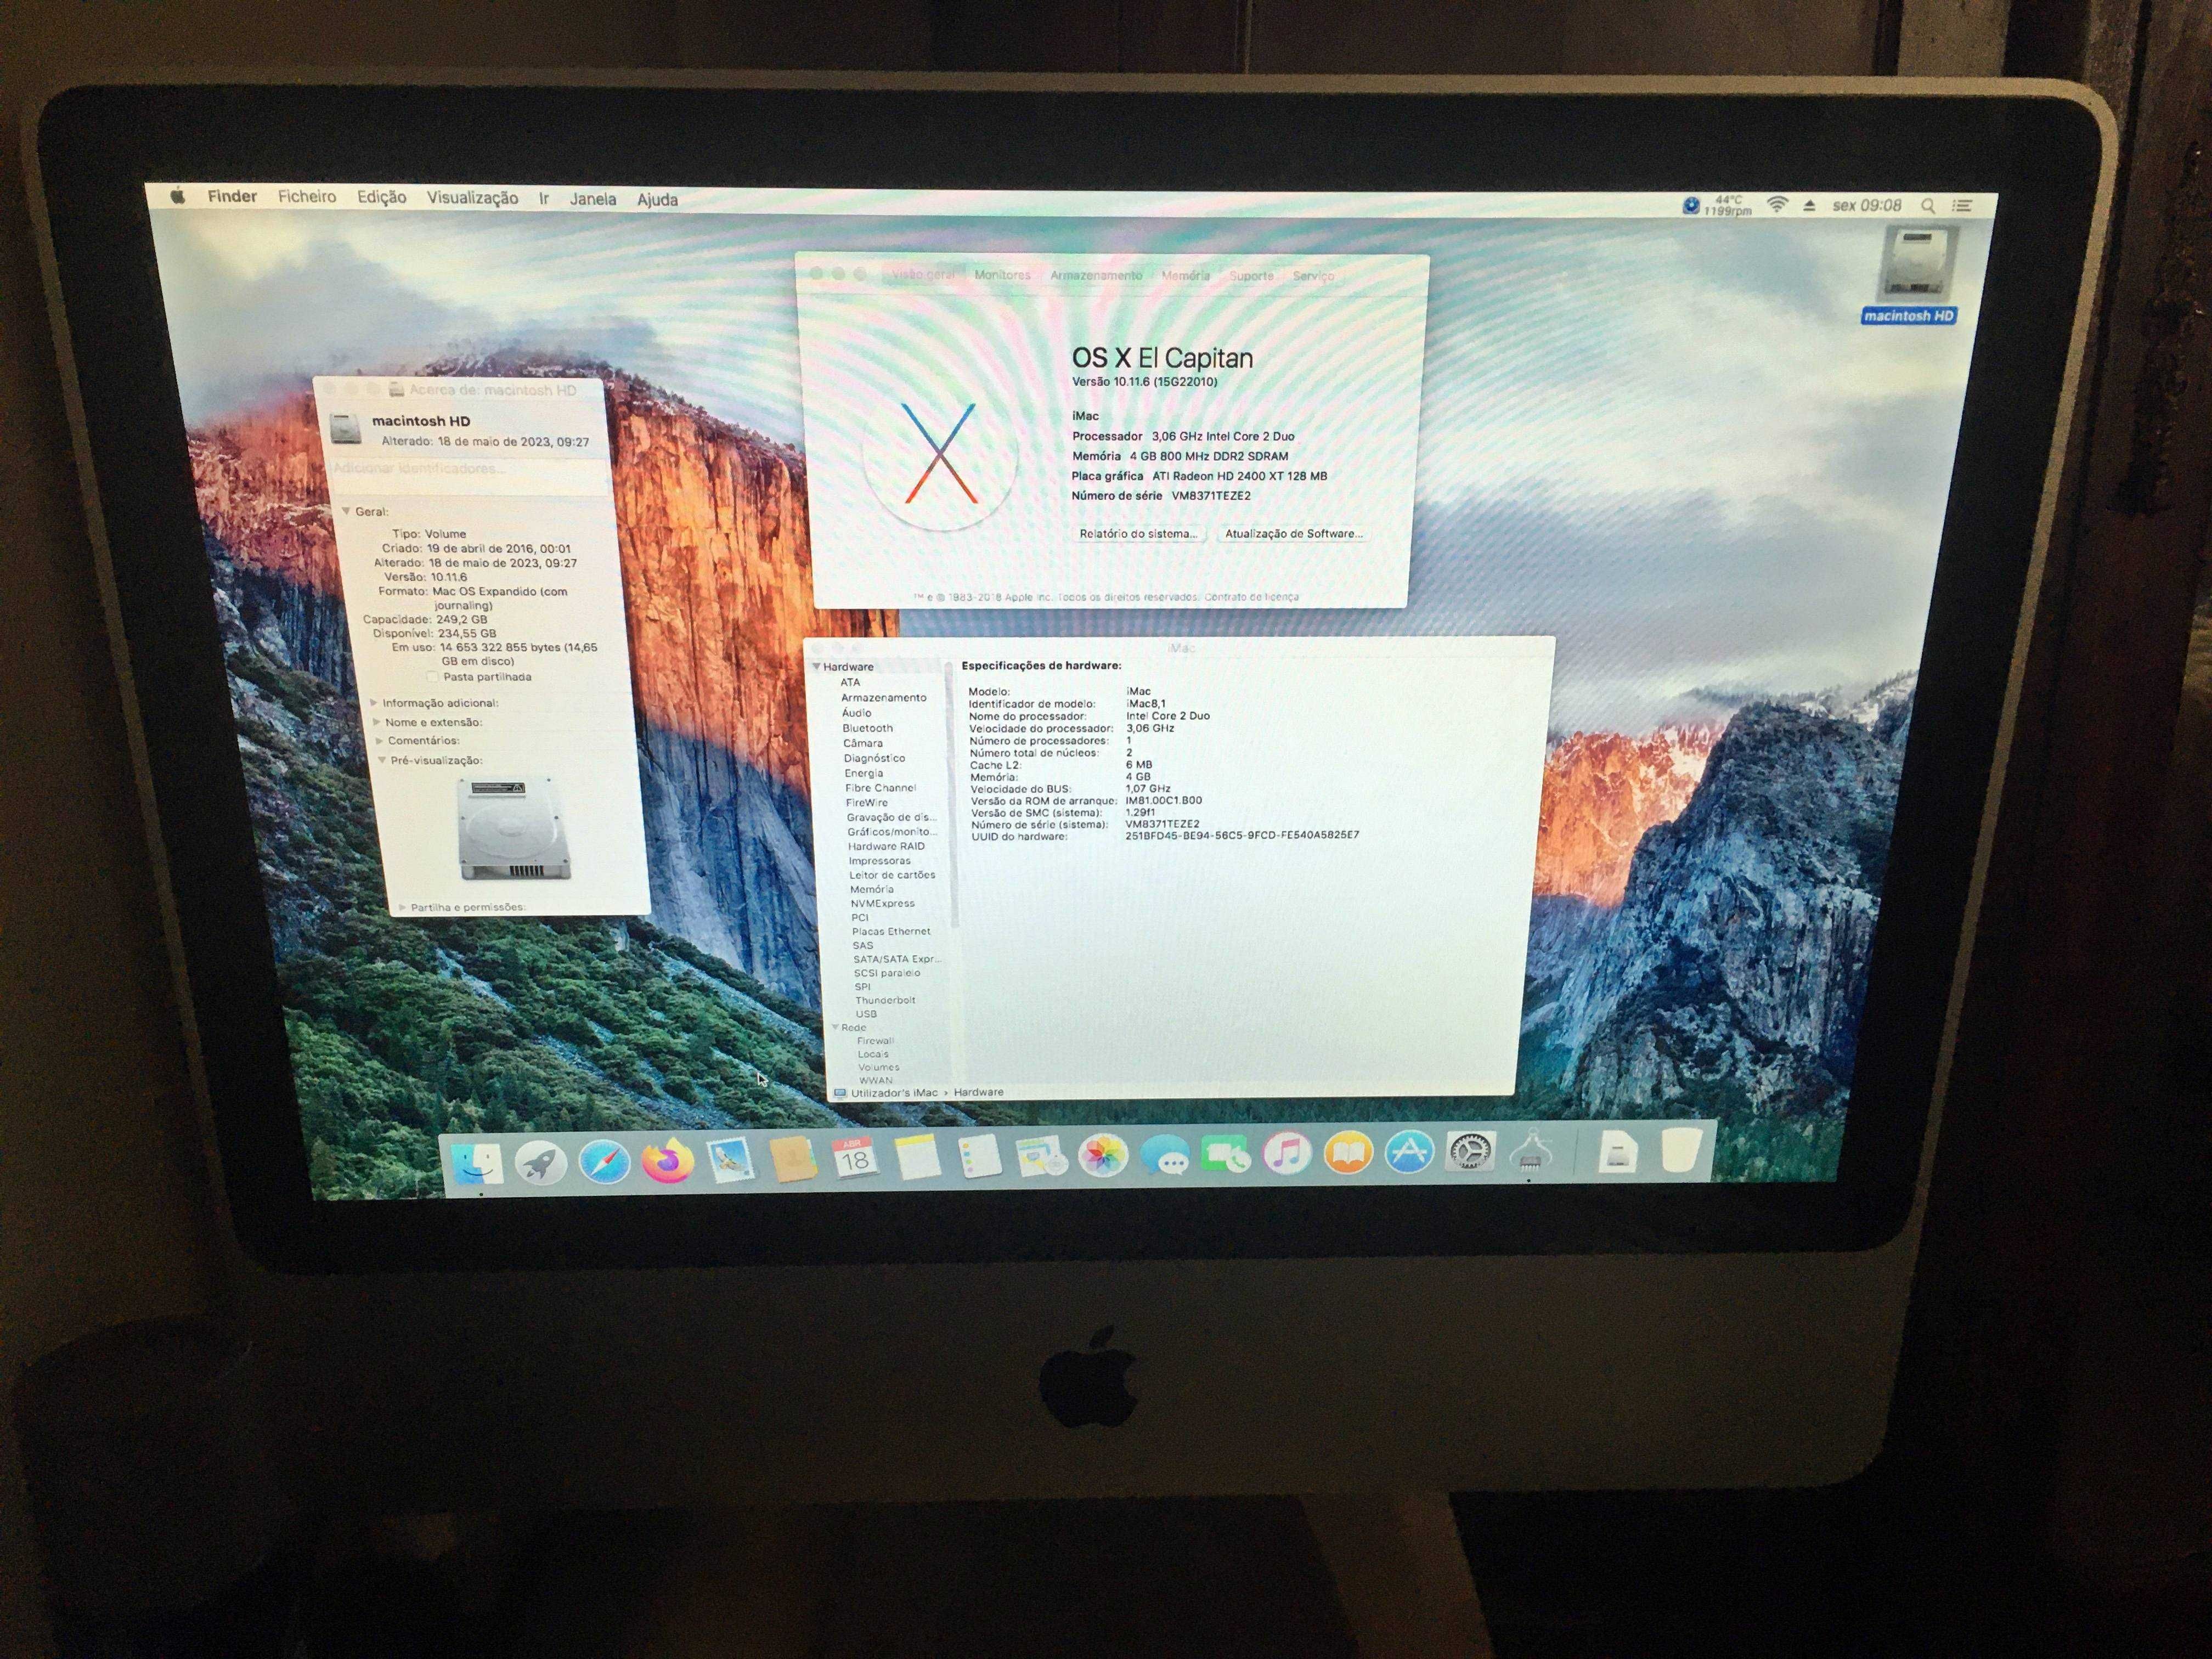Select Firewall under Rede
Image resolution: width=2212 pixels, height=1659 pixels.
875,1041
